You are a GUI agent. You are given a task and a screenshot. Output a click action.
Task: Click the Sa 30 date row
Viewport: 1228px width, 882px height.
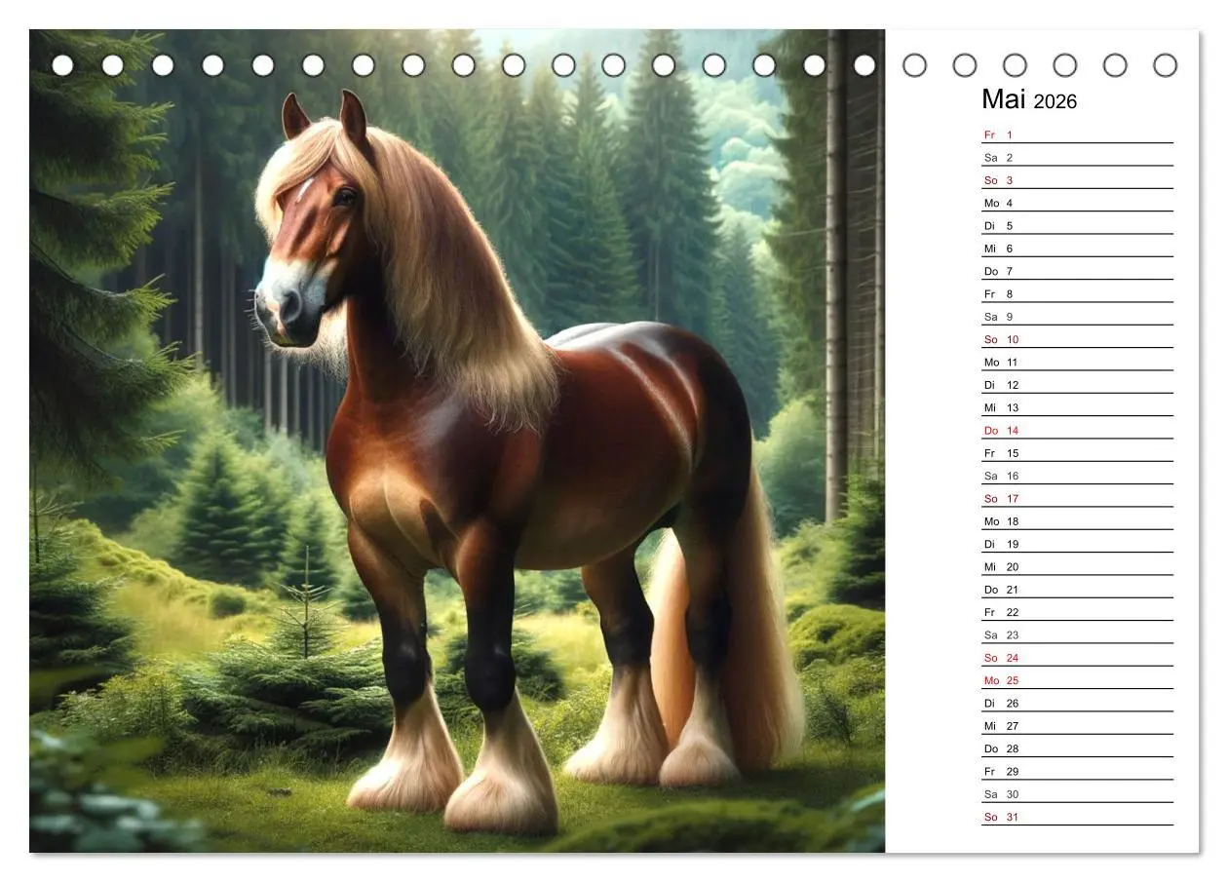1077,794
